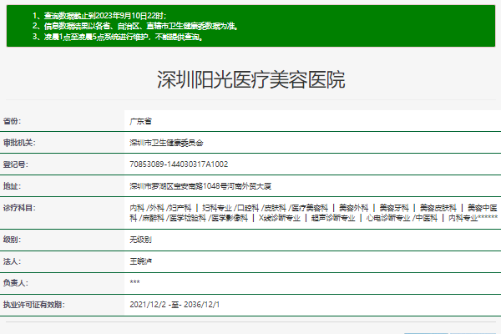Screen dimensions: 501x334
Task: Click 内科专业****** at the list end
Action: tap(473, 218)
